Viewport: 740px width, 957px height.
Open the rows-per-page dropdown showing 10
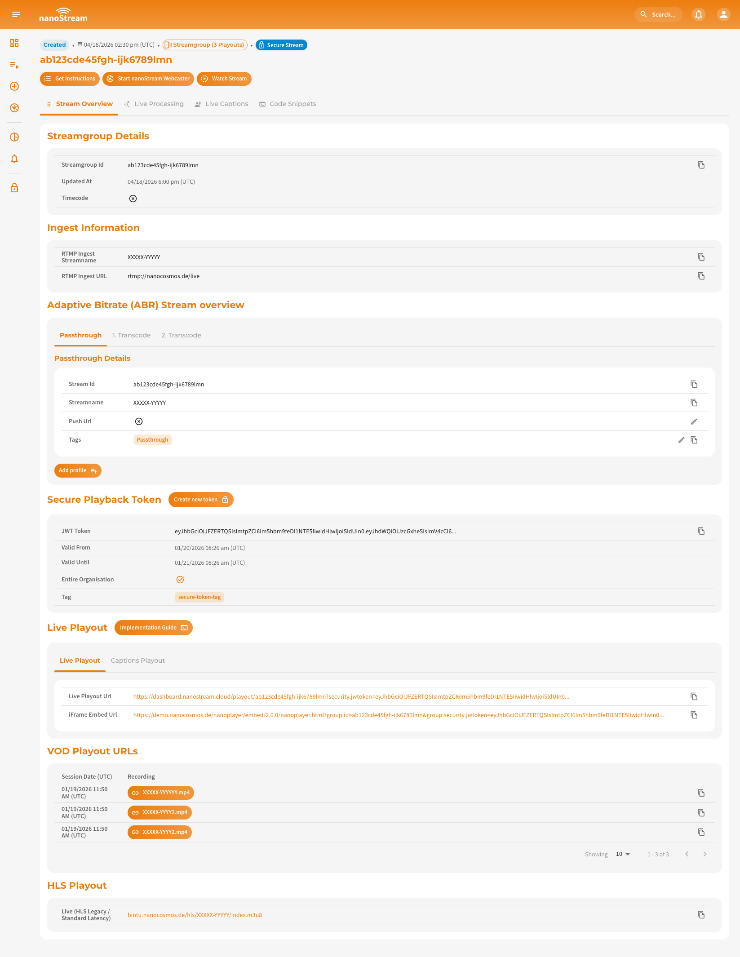point(622,854)
